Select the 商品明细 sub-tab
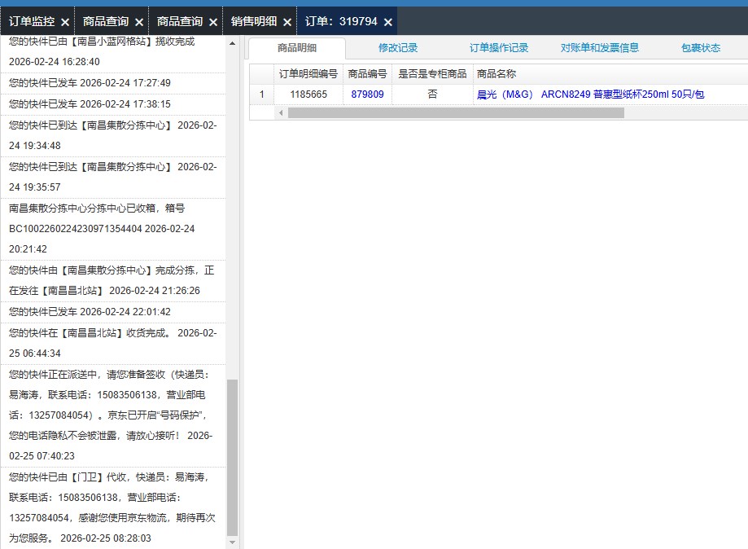Screen dimensions: 748x549 tap(296, 48)
